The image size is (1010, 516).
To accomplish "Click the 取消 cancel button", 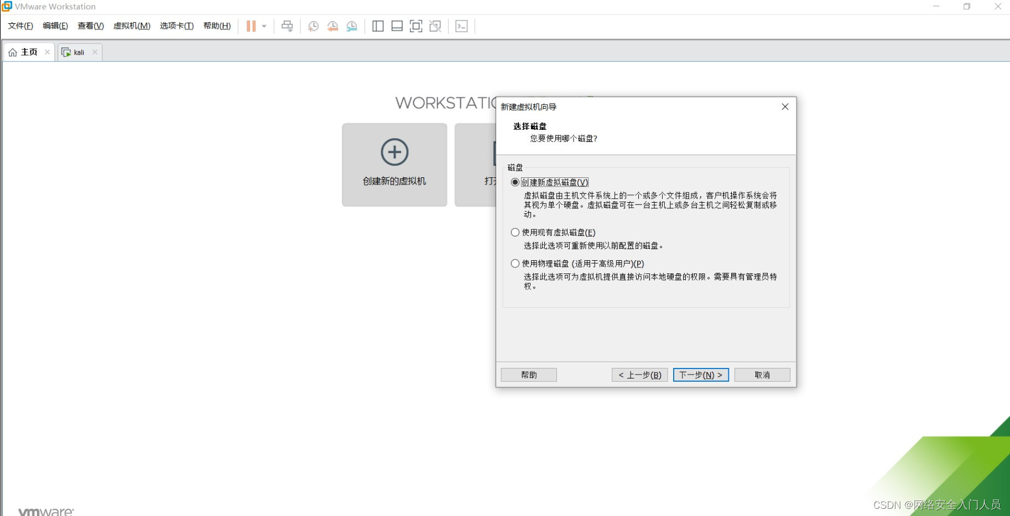I will click(762, 375).
